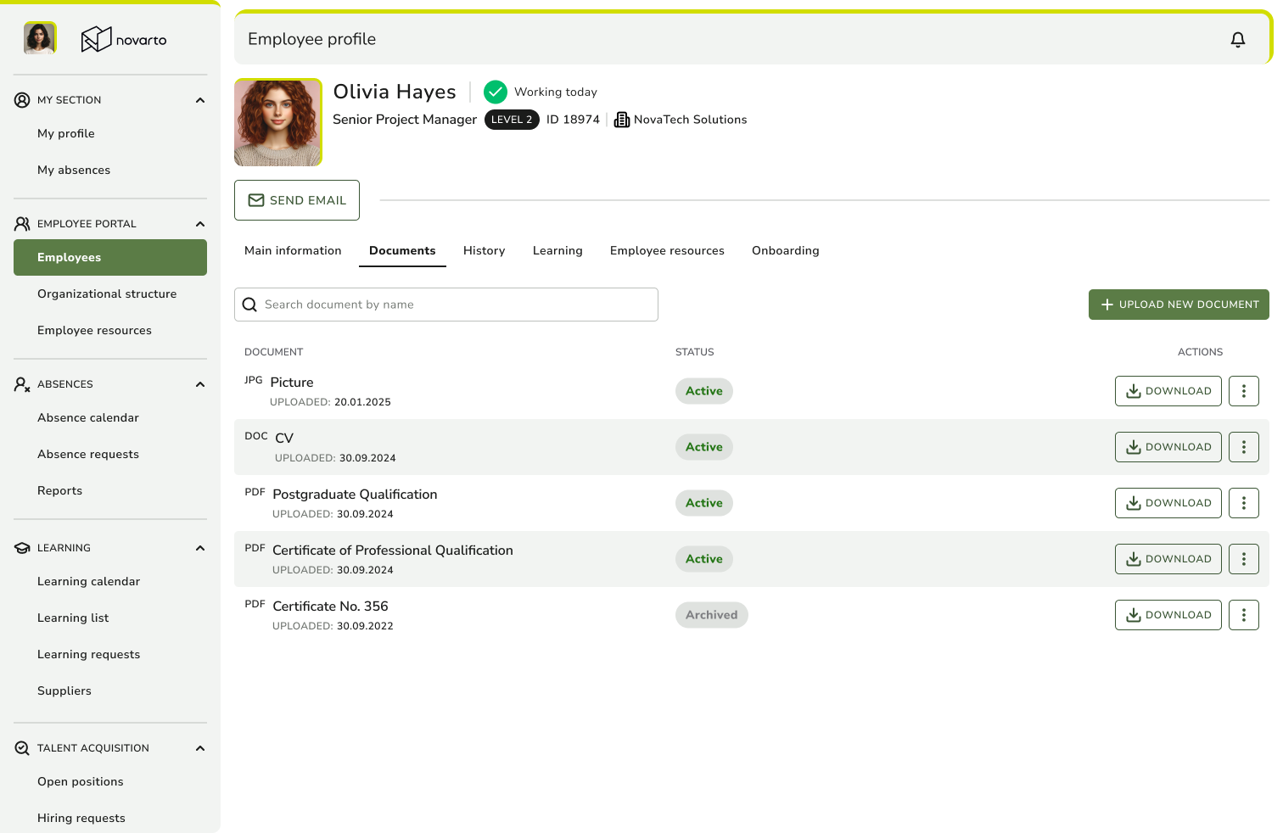The height and width of the screenshot is (833, 1283).
Task: Switch to the Main information tab
Action: tap(293, 250)
